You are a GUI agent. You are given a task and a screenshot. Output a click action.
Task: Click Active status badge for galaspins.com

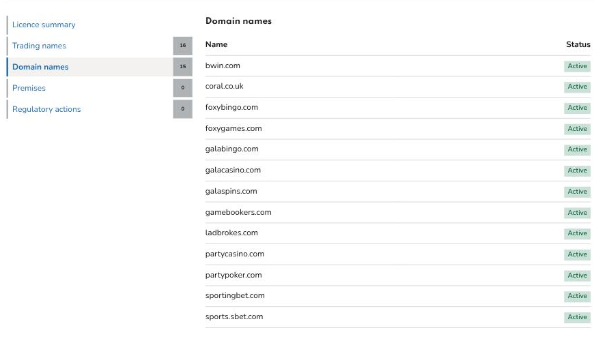click(x=578, y=192)
